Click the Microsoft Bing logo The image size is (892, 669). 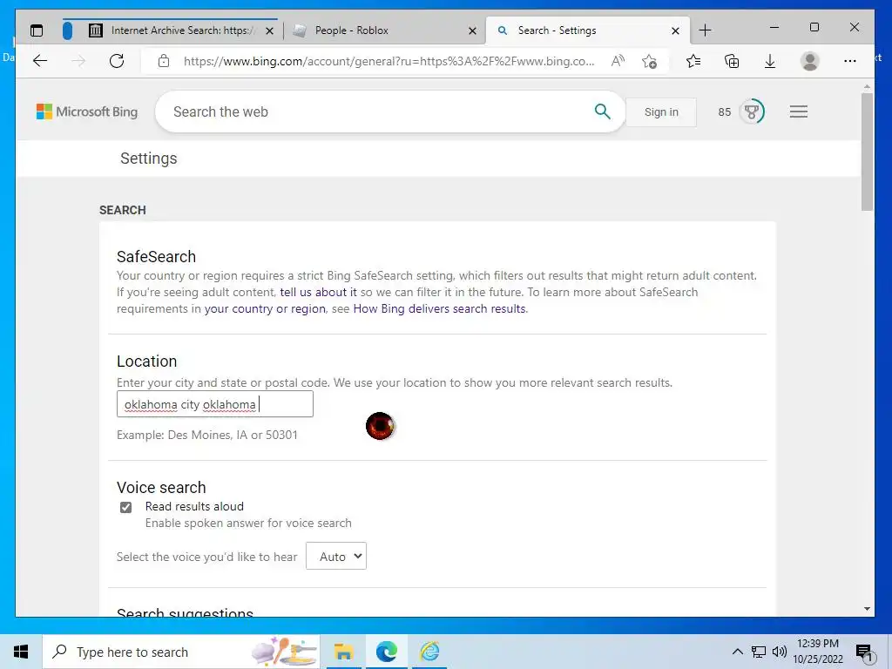click(x=87, y=111)
